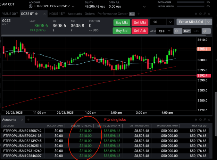The width and height of the screenshot is (217, 160).
Task: Select DAY time-in-force
Action: (187, 31)
